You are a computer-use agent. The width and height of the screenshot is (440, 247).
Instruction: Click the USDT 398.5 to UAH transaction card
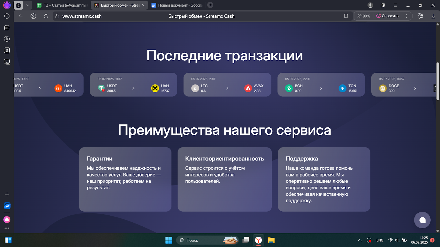[x=133, y=85]
